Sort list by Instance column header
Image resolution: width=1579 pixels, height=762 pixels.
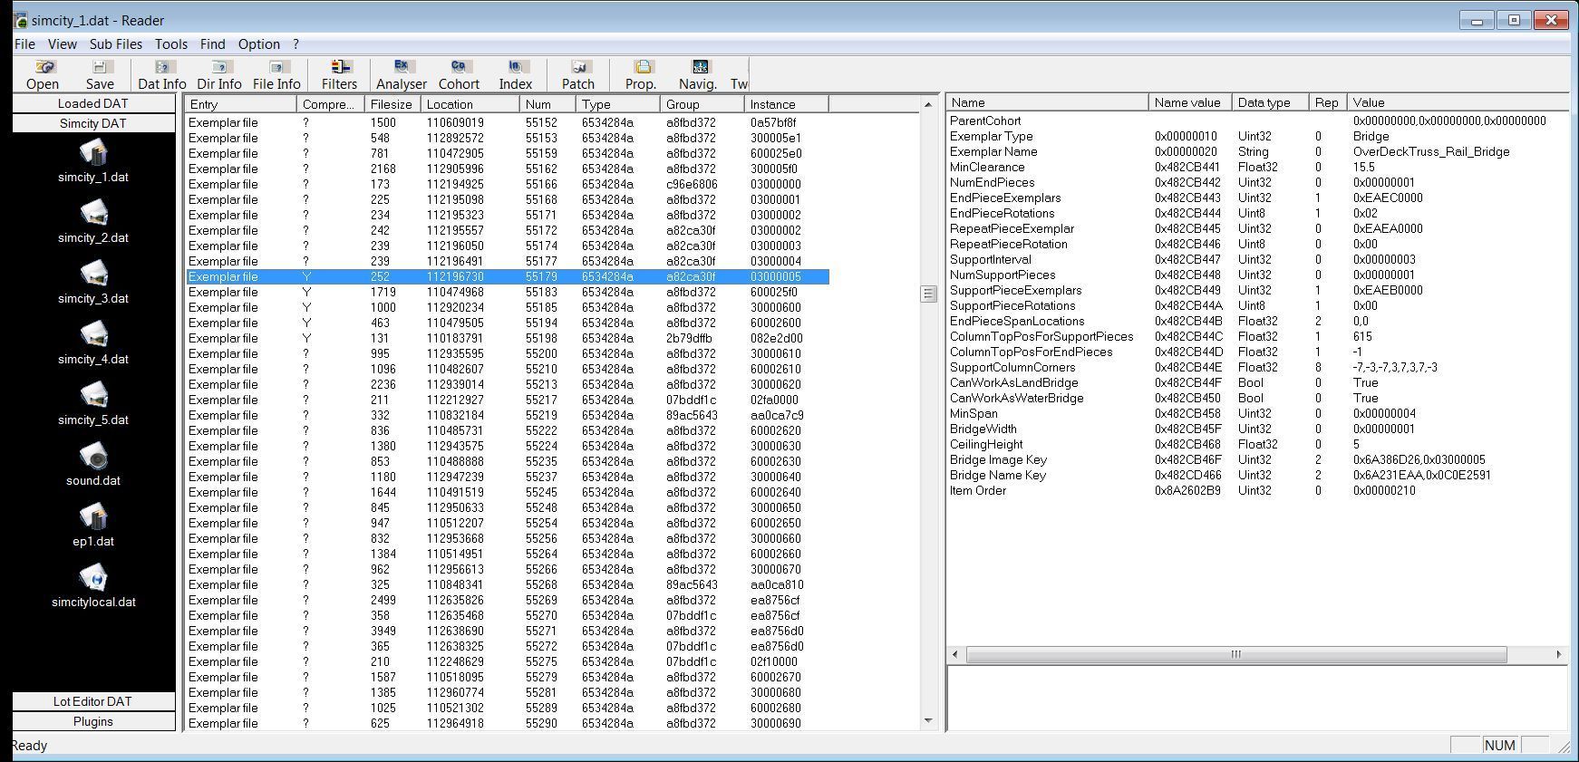coord(786,104)
